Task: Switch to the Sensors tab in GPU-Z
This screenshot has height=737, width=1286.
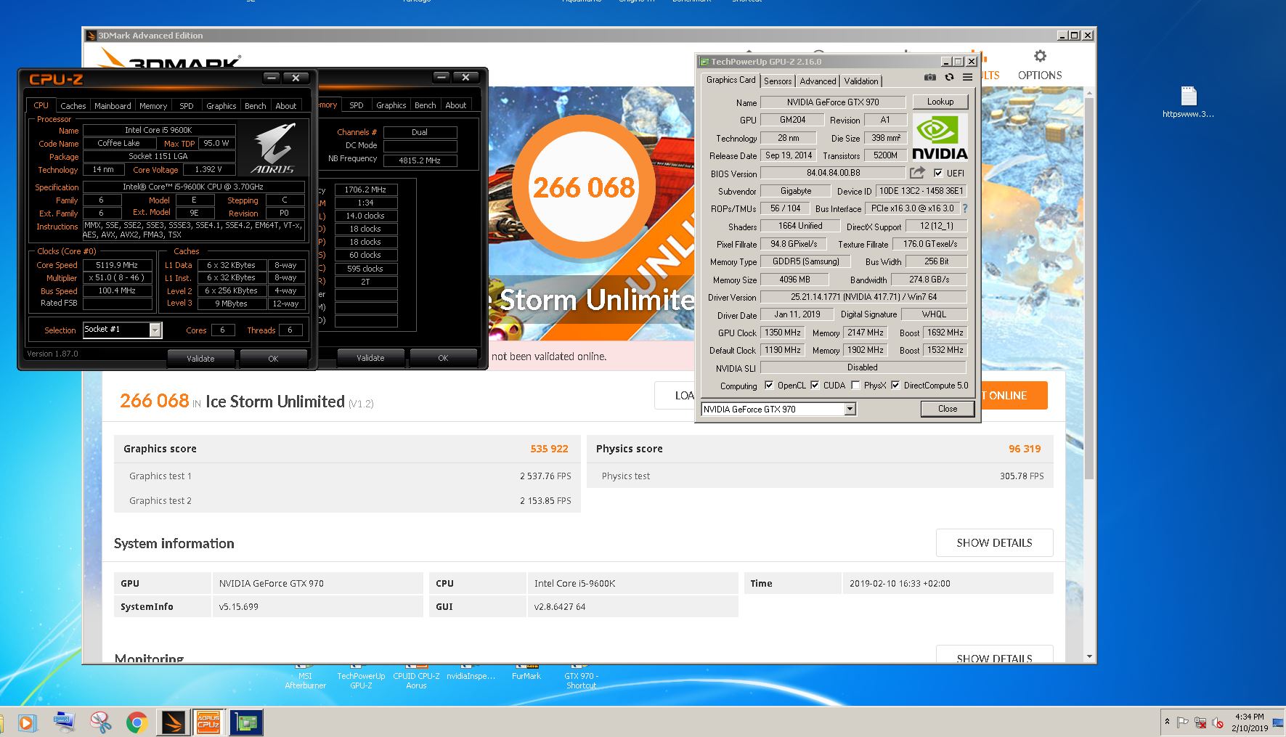Action: [778, 81]
